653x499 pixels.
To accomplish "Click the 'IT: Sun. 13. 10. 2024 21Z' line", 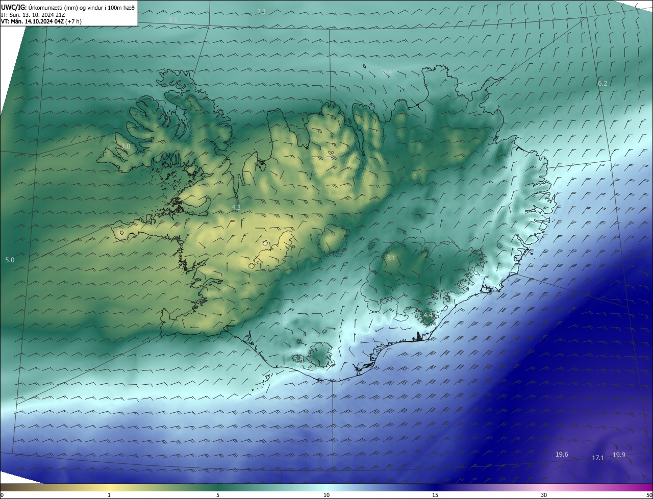I will (x=33, y=15).
